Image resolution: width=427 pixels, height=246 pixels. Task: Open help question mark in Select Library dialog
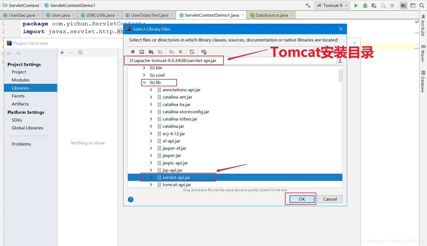coord(131,200)
